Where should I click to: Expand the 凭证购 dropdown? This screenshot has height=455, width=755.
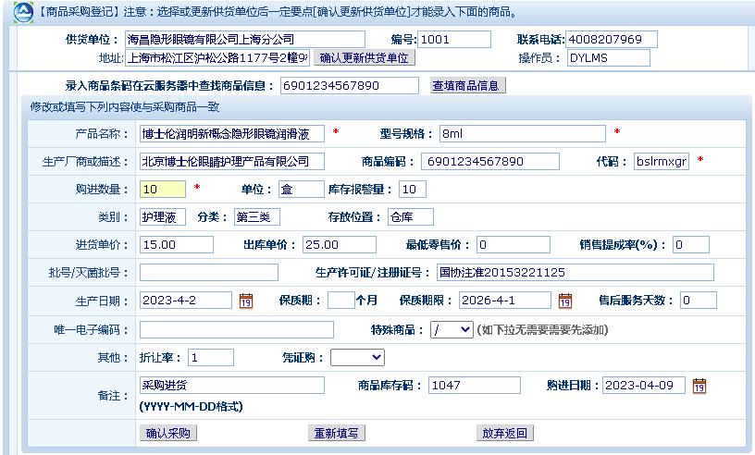coord(357,358)
